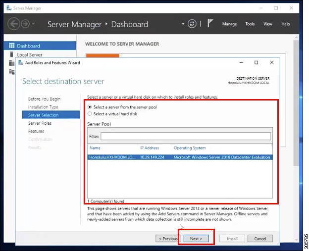Select the Honolulu.HXHVDOM server row
This screenshot has height=251, width=309.
pyautogui.click(x=180, y=157)
